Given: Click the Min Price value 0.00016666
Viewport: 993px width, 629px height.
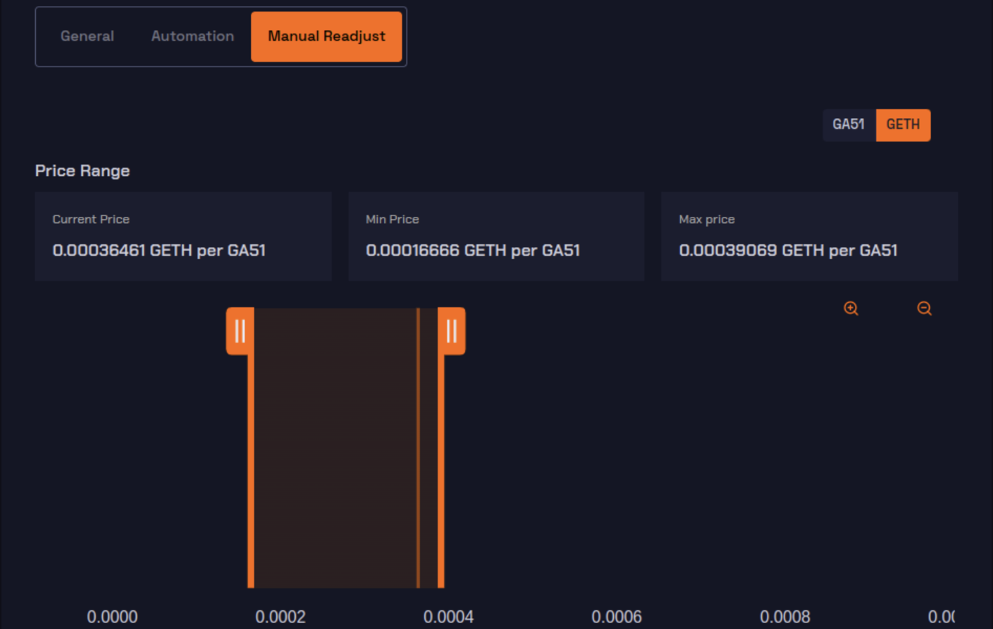Looking at the screenshot, I should [472, 251].
